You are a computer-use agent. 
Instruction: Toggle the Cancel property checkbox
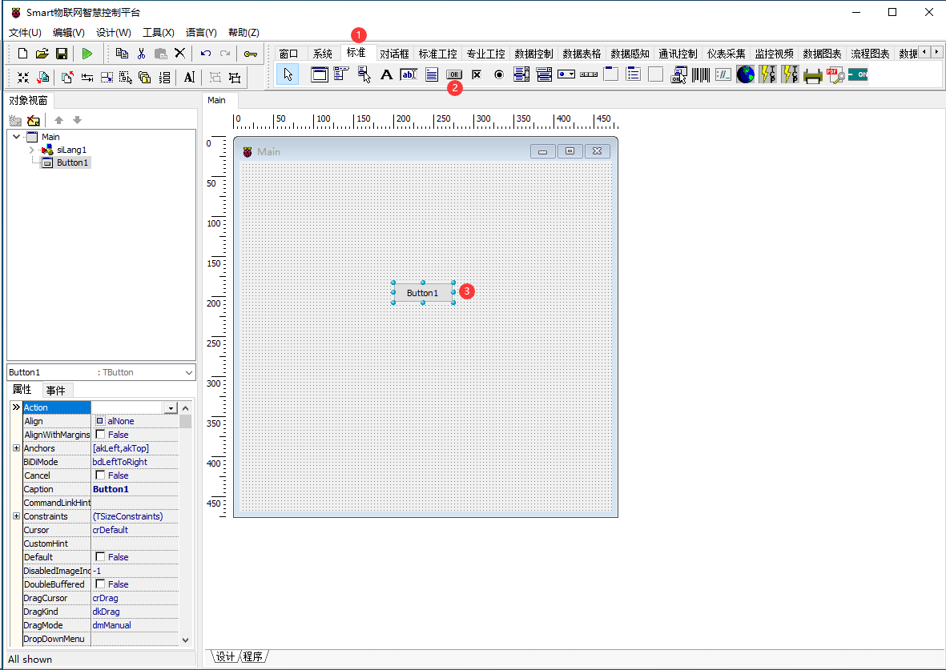point(100,475)
